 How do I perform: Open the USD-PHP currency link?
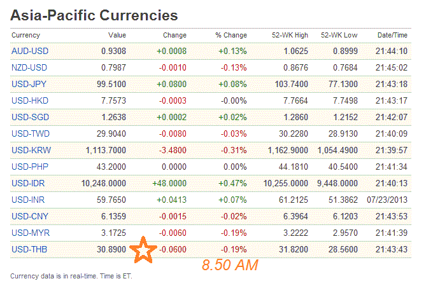(29, 167)
